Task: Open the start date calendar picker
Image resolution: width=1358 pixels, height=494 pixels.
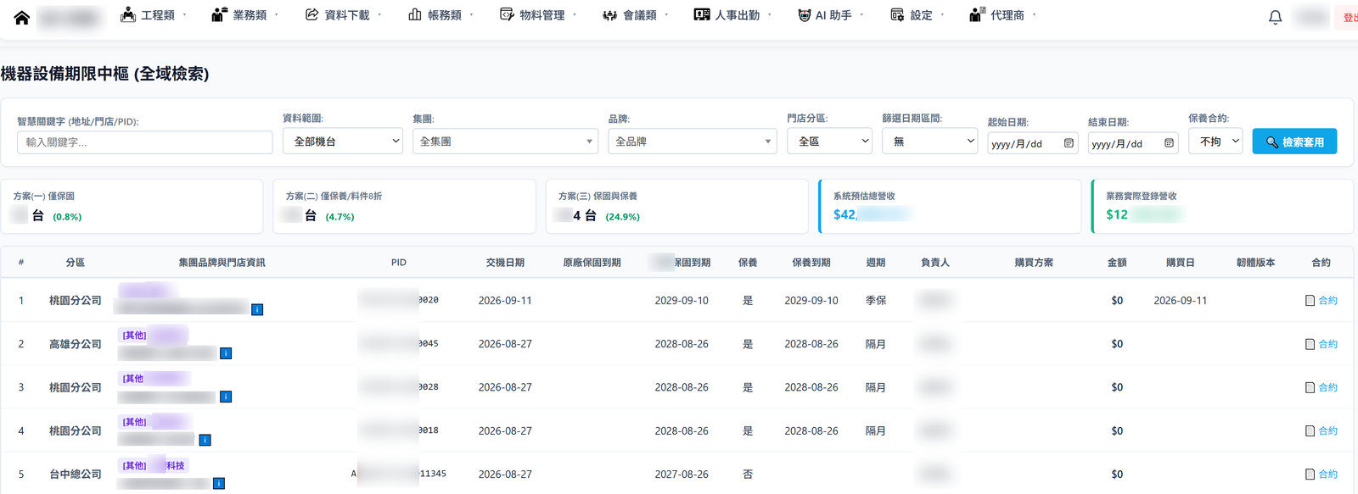Action: point(1069,143)
